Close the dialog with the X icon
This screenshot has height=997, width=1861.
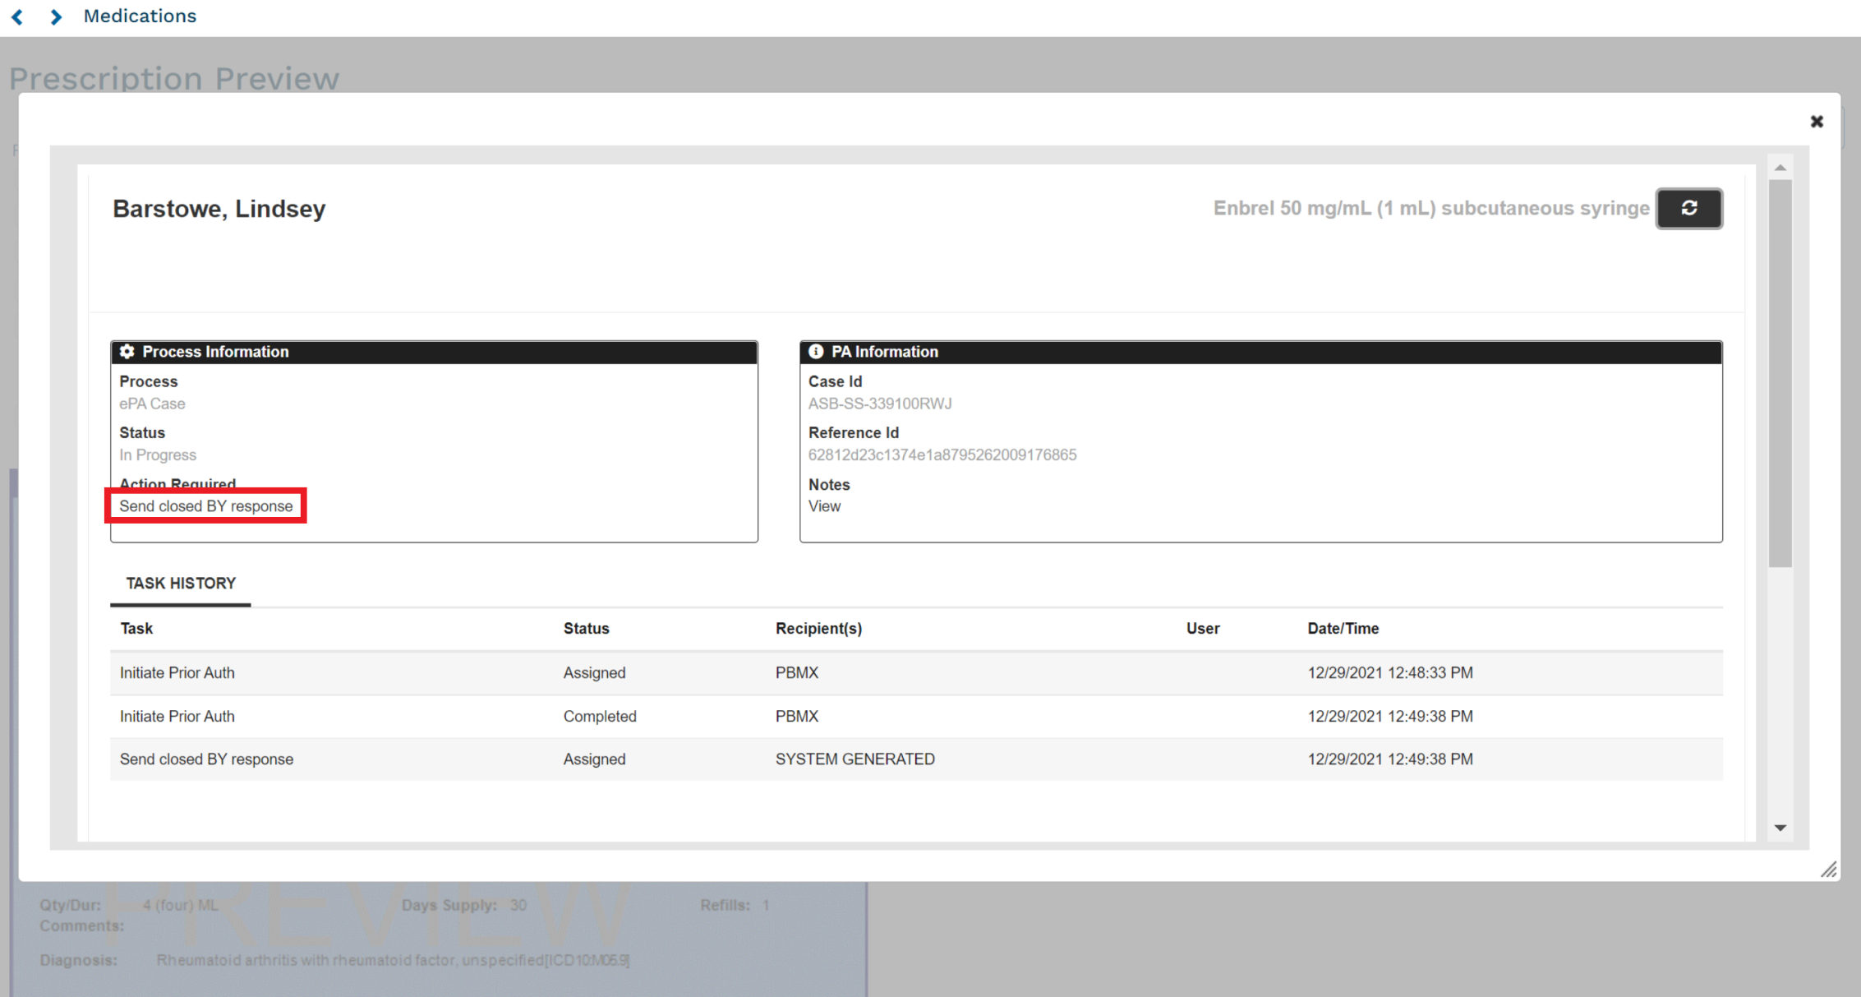coord(1817,122)
